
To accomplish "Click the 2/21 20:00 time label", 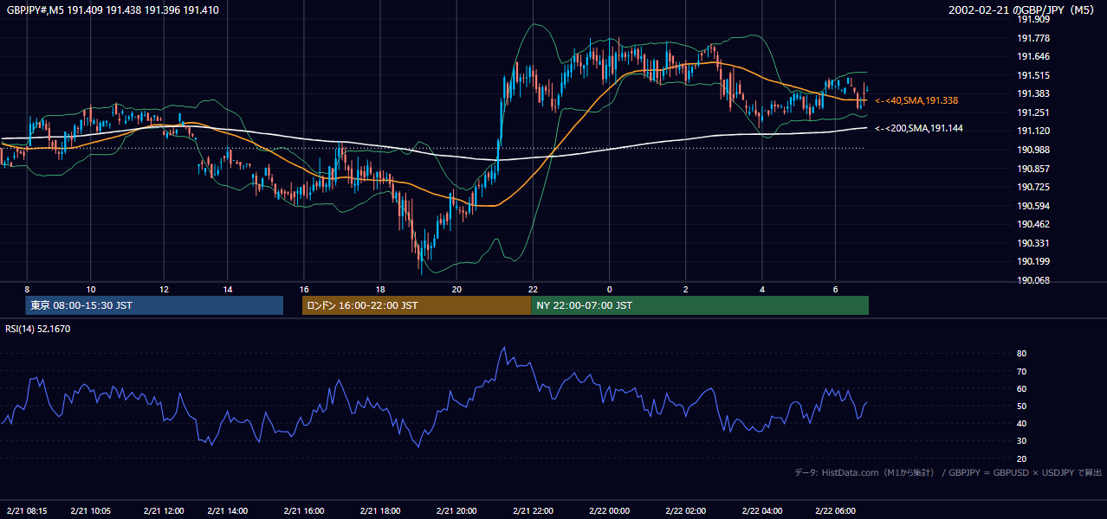I will pos(456,511).
